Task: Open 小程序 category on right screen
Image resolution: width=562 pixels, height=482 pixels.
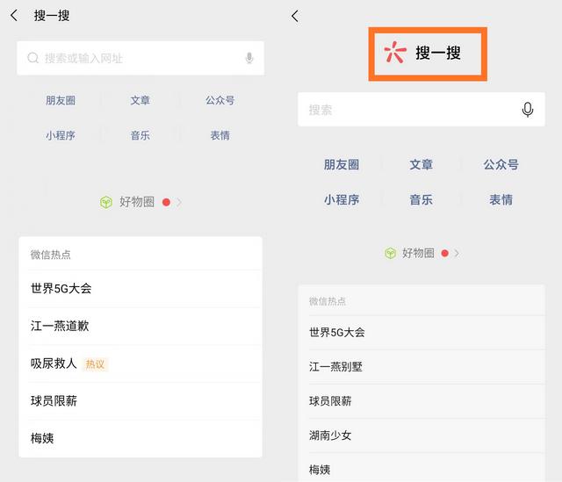Action: pos(342,199)
